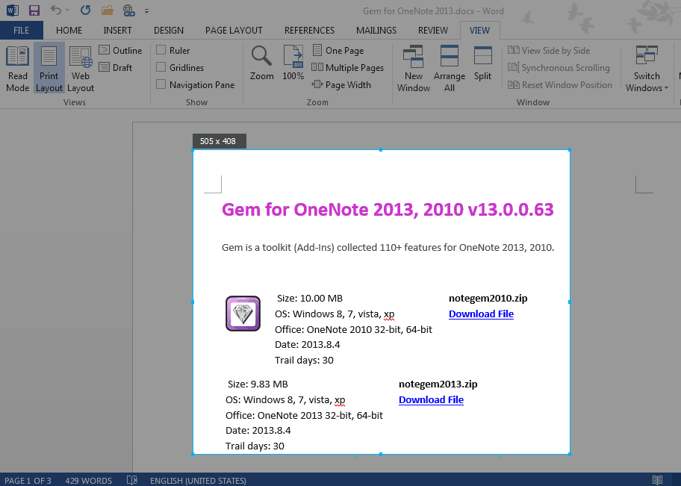Open the Undo history dropdown arrow
Viewport: 681px width, 486px height.
click(x=67, y=10)
